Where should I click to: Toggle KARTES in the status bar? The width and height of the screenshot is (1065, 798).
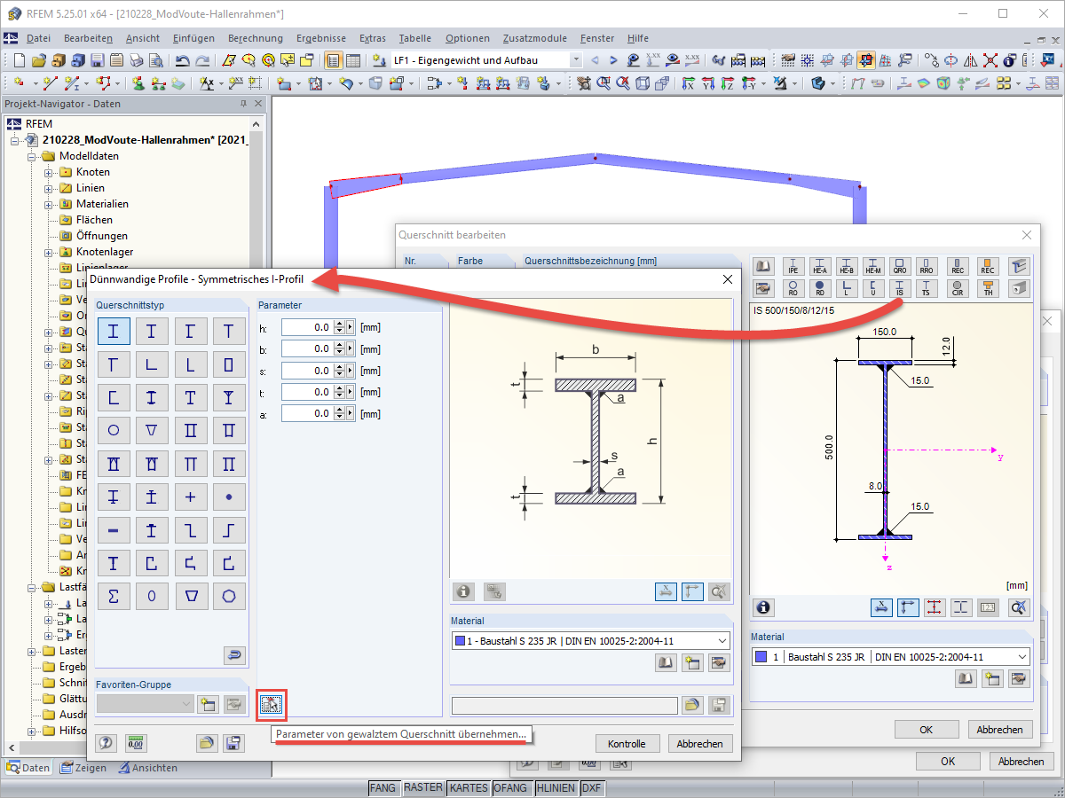tap(469, 787)
